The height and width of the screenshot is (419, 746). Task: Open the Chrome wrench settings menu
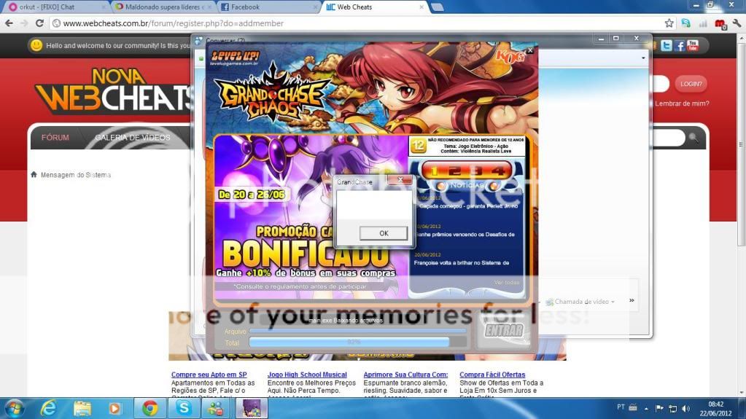[x=736, y=23]
